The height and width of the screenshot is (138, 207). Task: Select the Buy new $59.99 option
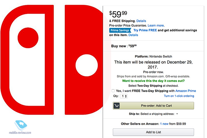pos(124,46)
